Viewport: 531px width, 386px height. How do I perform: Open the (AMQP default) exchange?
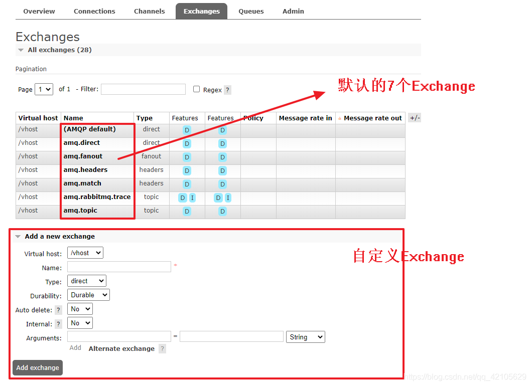coord(90,129)
